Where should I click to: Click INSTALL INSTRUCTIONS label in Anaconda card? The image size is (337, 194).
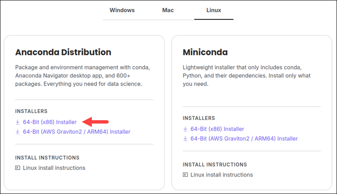pyautogui.click(x=47, y=158)
